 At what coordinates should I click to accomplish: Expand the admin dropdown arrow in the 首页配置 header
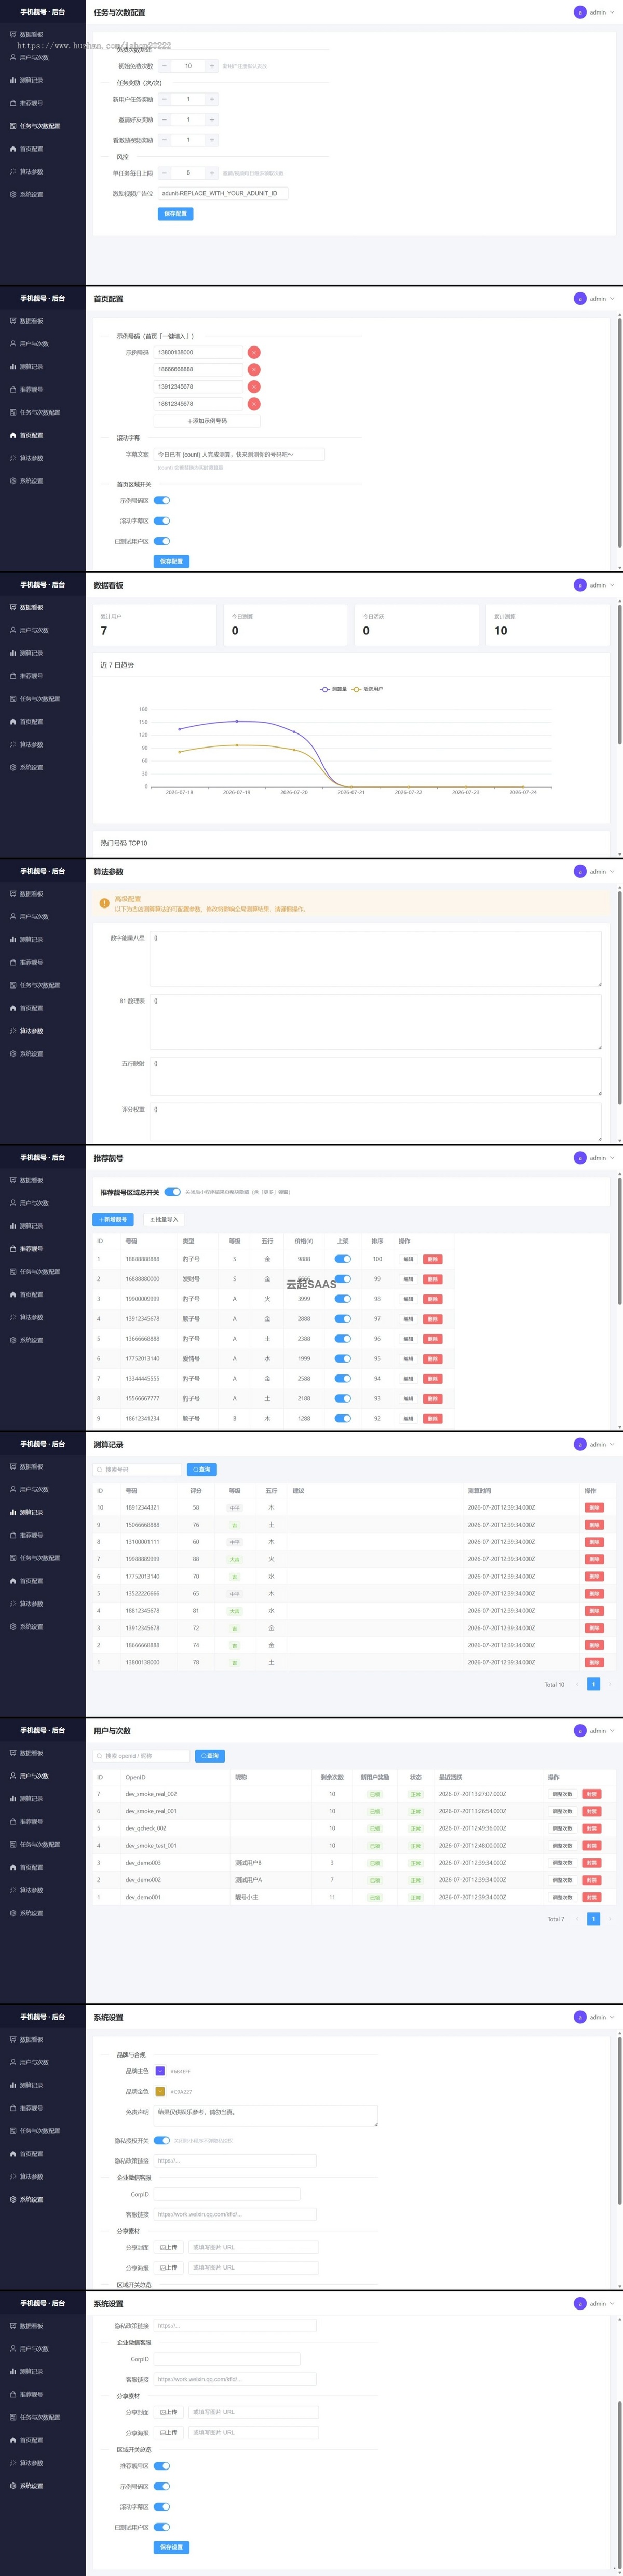pos(612,298)
